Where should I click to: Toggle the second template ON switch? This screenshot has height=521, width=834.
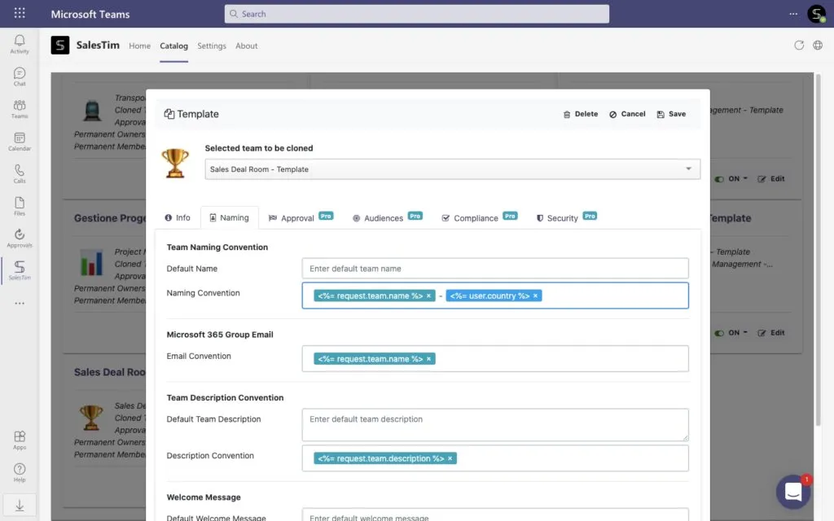(x=719, y=333)
